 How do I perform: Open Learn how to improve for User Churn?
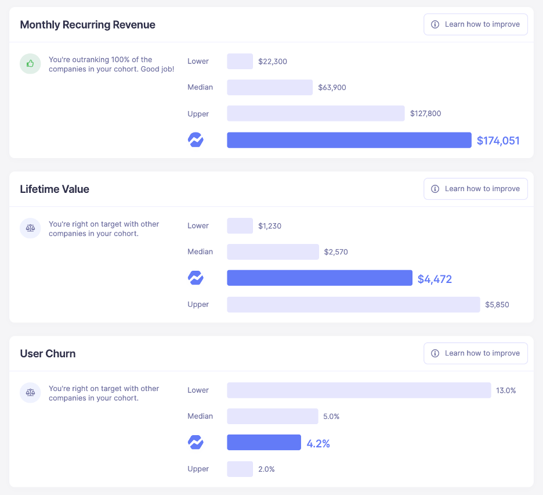point(476,353)
